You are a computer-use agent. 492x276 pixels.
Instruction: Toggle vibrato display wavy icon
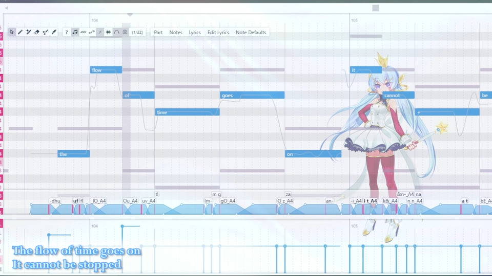click(83, 32)
